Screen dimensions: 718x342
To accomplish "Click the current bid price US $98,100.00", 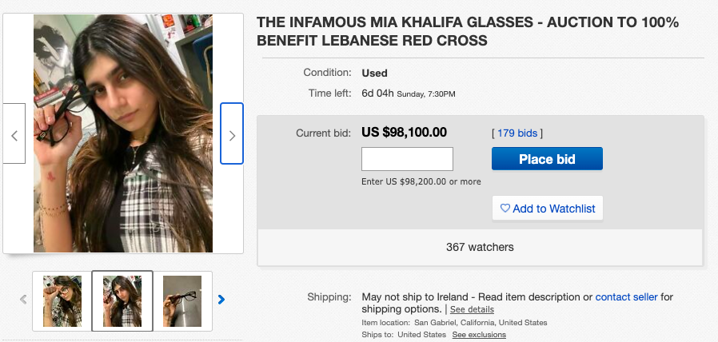I will tap(404, 133).
